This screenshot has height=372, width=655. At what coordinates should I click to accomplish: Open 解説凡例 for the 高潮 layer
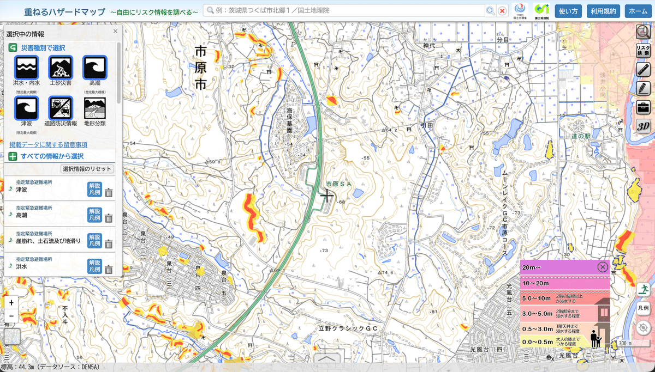(94, 215)
